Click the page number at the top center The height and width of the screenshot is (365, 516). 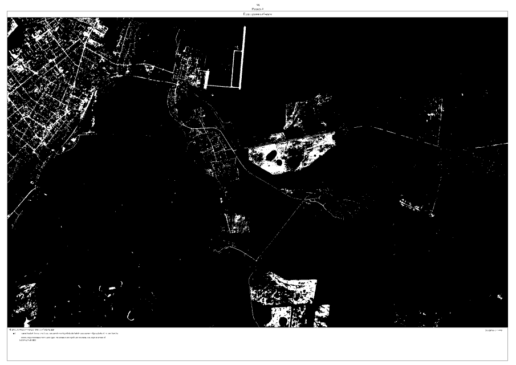tap(258, 3)
